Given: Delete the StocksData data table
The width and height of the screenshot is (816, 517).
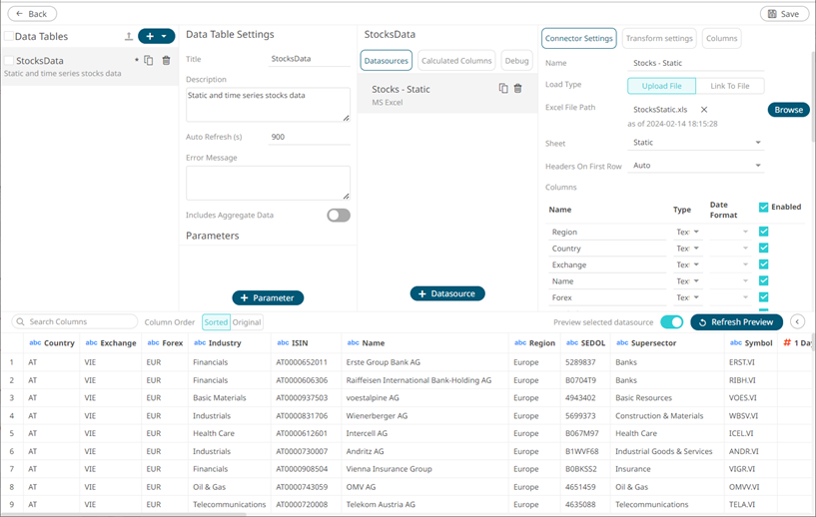Looking at the screenshot, I should click(166, 60).
